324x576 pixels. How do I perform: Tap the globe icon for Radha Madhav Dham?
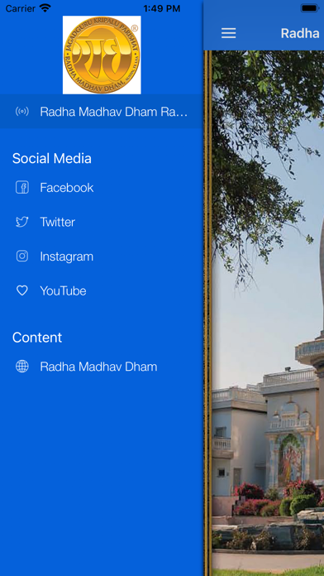pyautogui.click(x=22, y=367)
